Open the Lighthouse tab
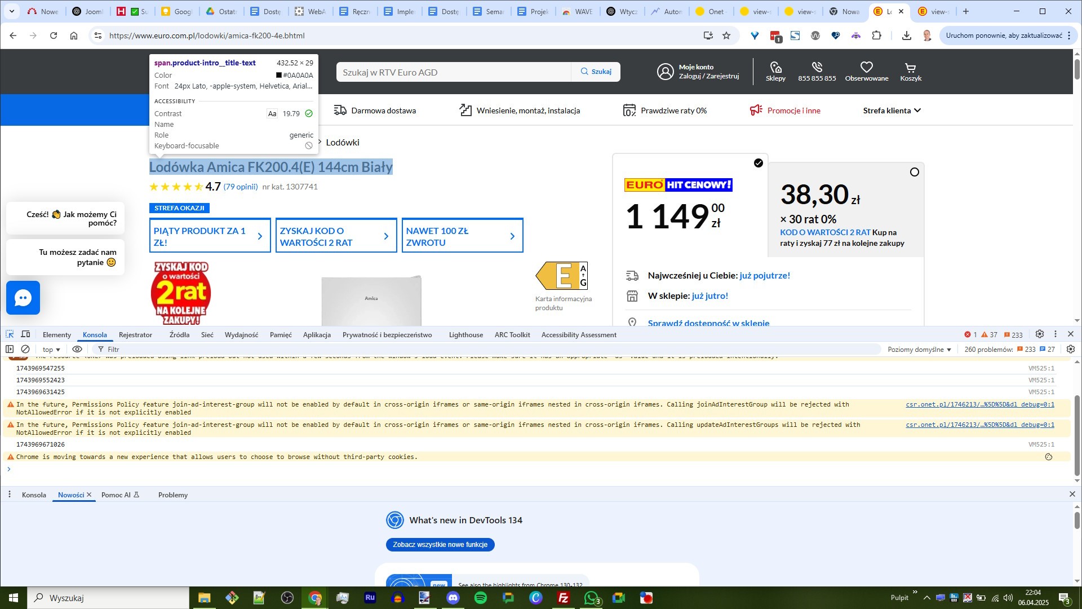Viewport: 1082px width, 609px height. click(466, 335)
